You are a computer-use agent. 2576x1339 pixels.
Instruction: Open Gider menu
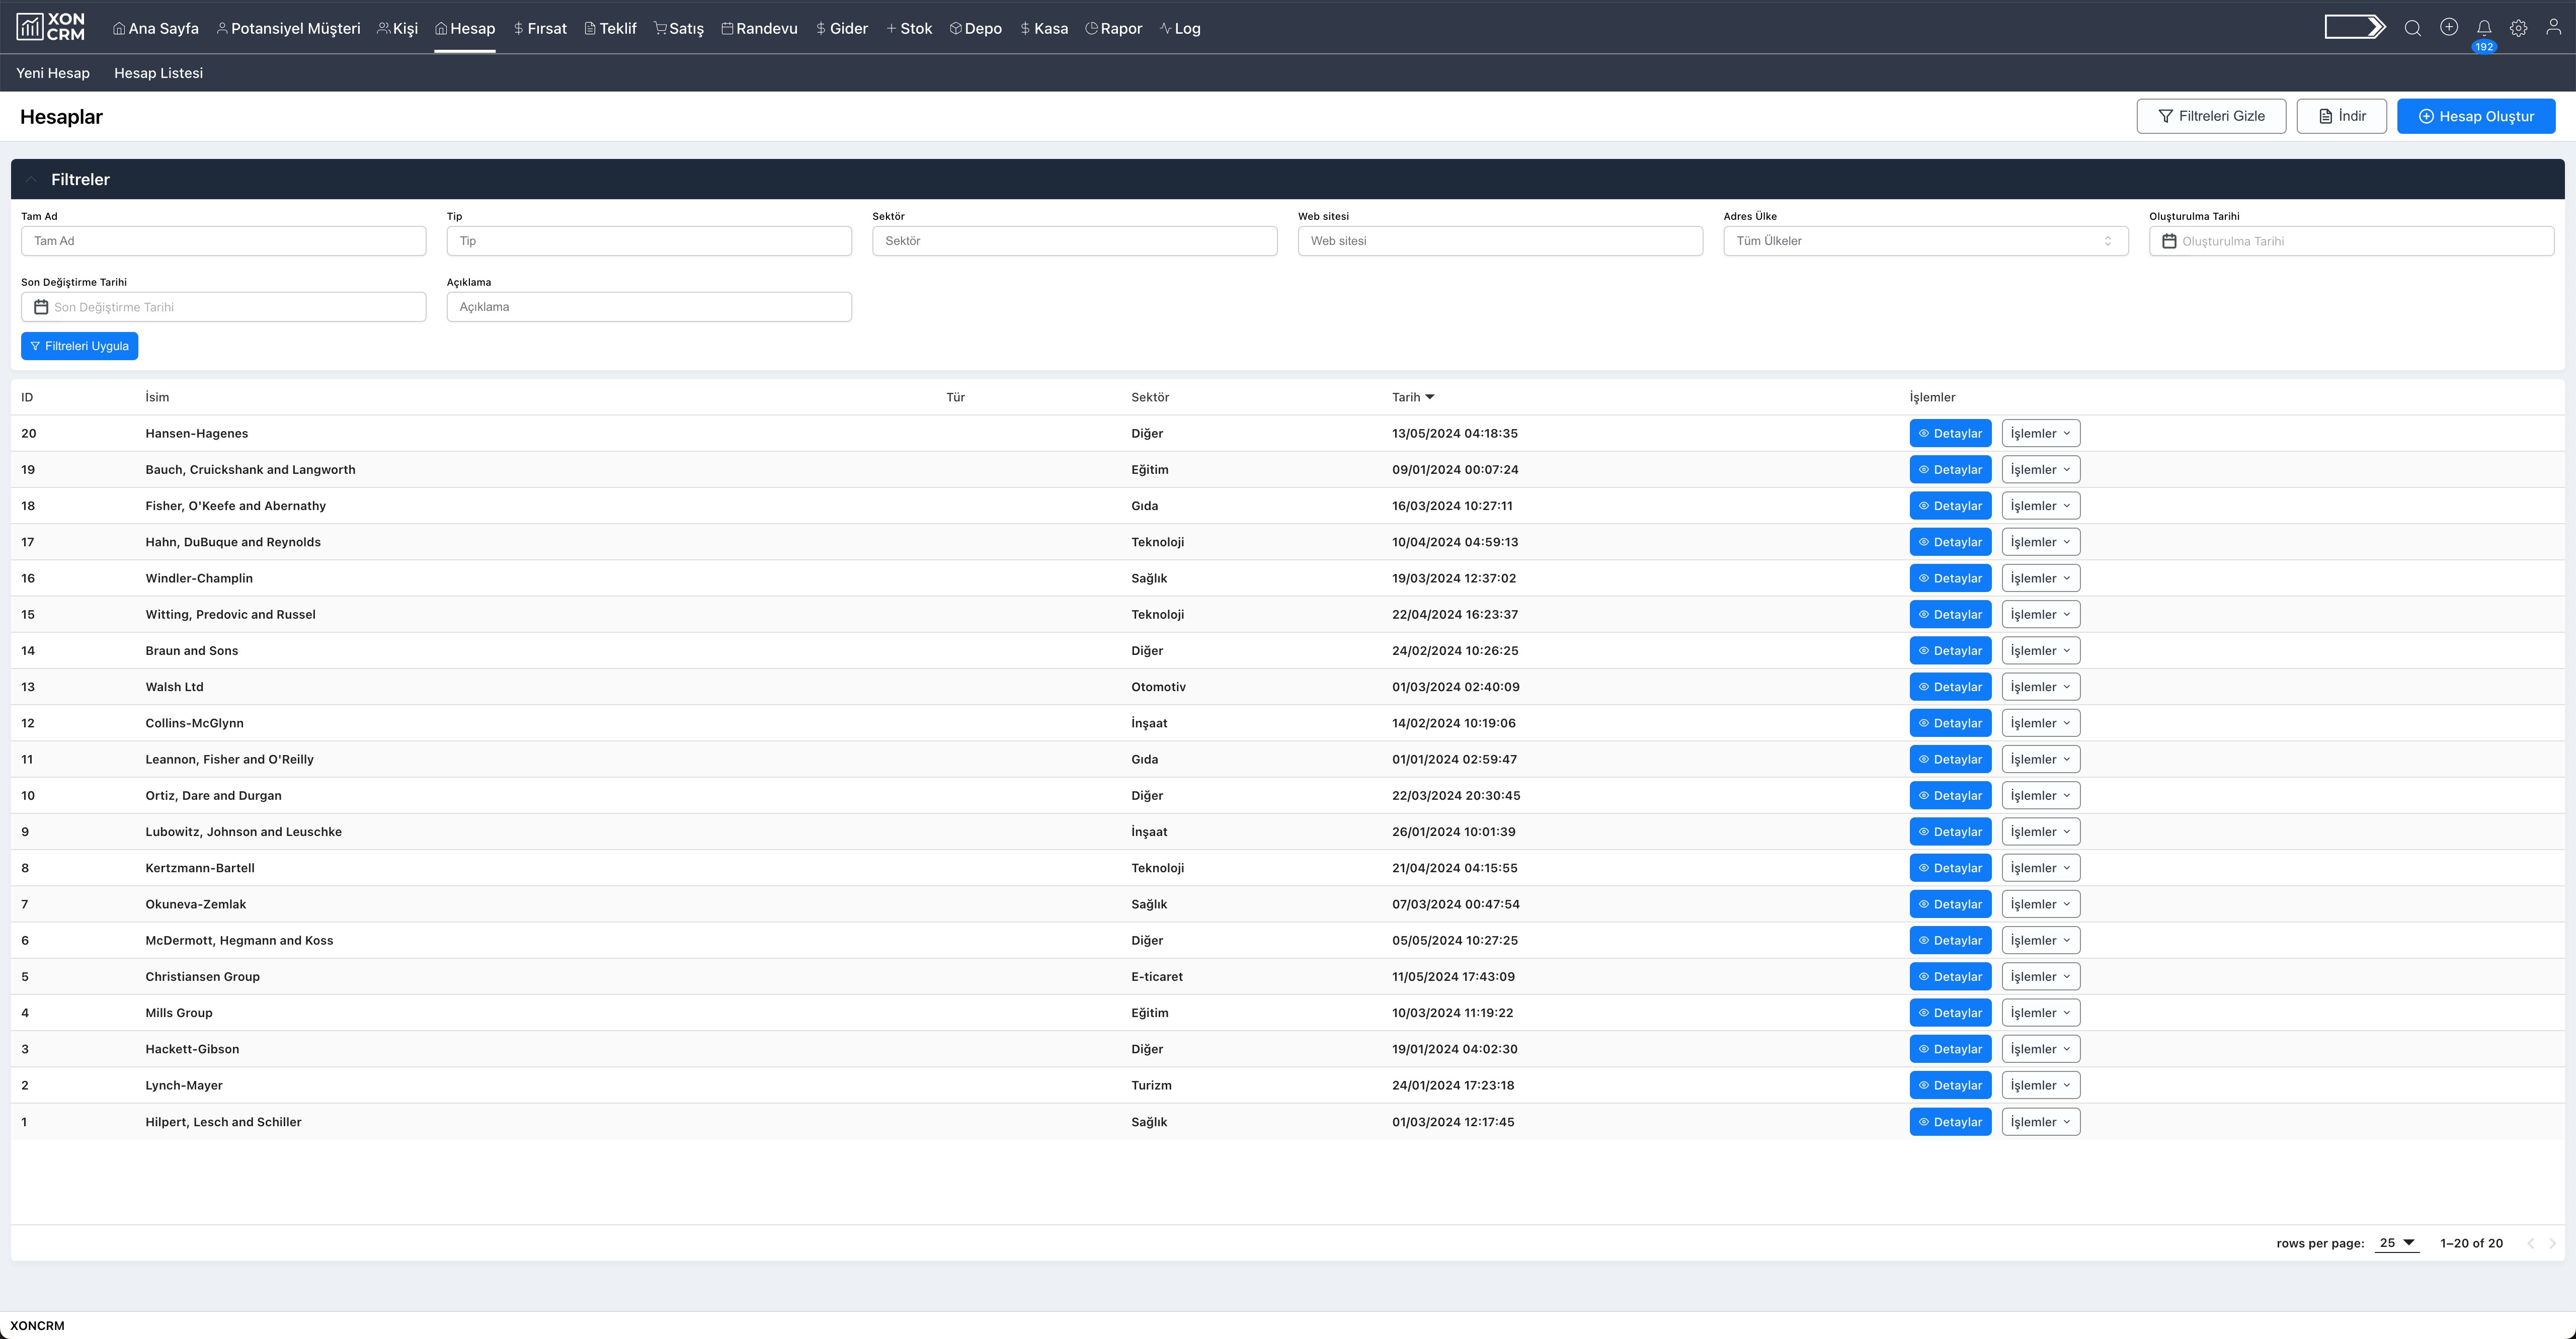coord(841,28)
